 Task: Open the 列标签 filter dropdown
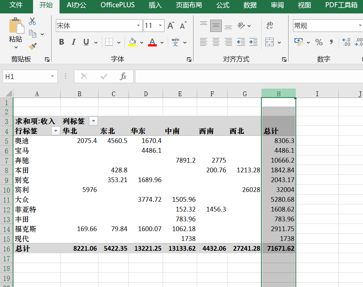[94, 121]
